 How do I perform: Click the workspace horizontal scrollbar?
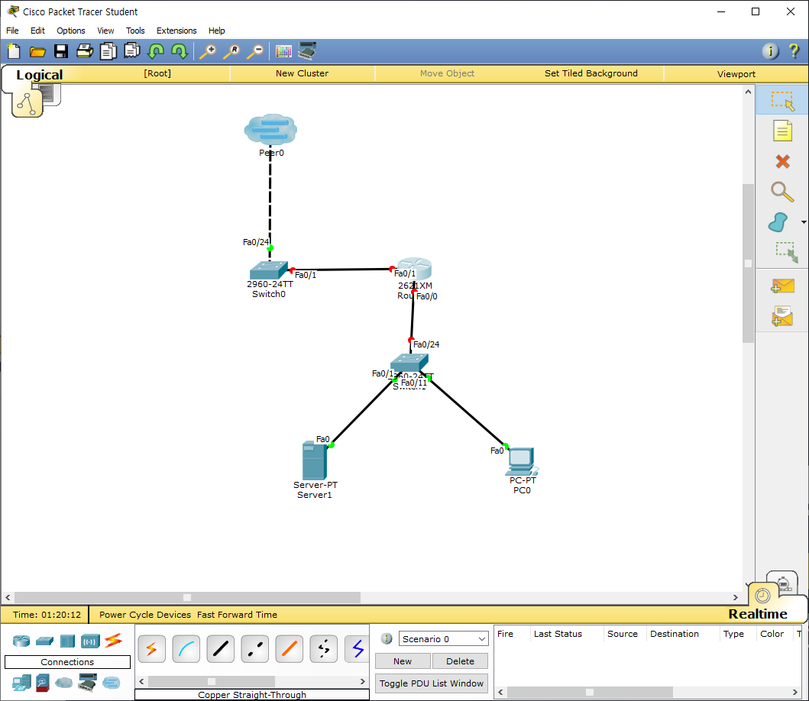(187, 597)
